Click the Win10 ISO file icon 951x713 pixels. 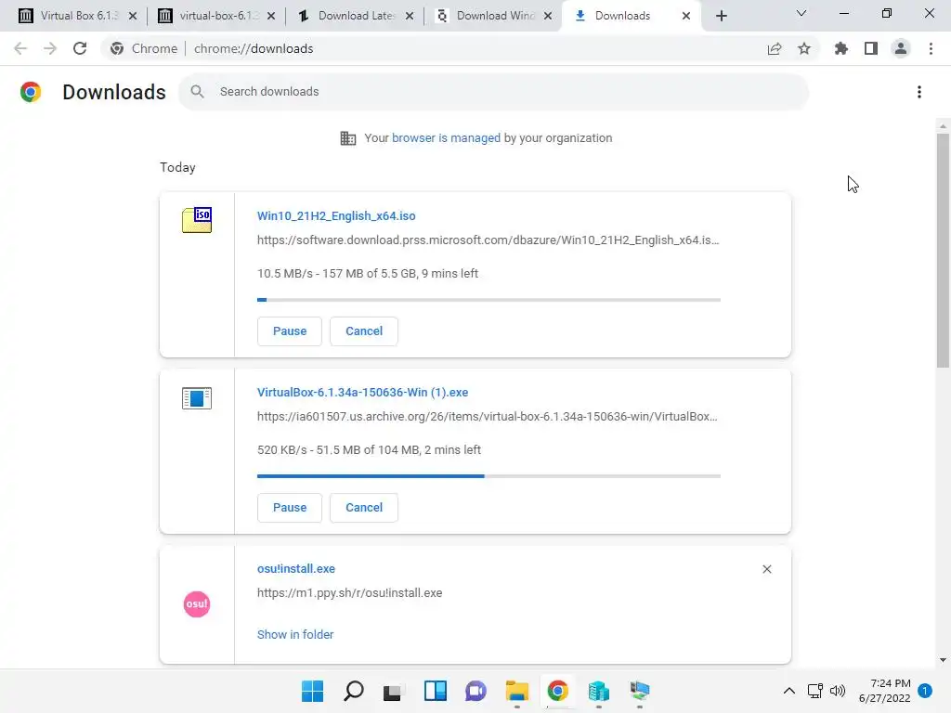pos(197,220)
